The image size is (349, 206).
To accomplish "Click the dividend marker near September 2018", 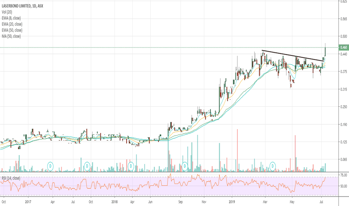I will [185, 166].
